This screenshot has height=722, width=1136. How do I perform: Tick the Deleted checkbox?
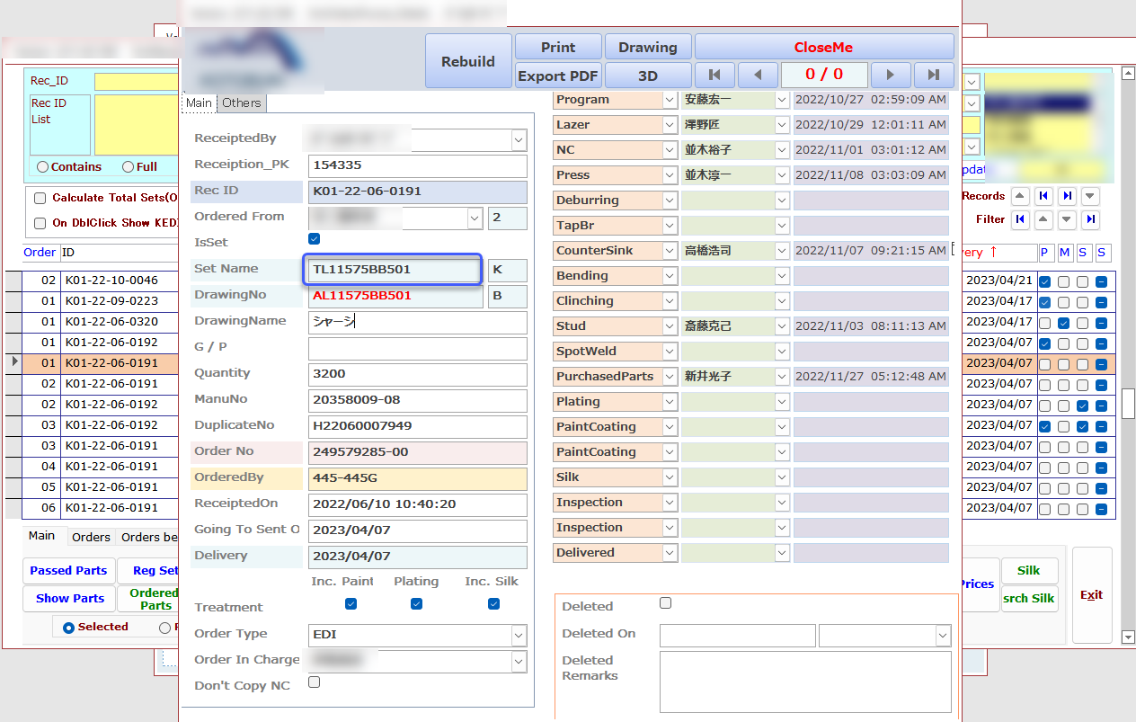(665, 603)
